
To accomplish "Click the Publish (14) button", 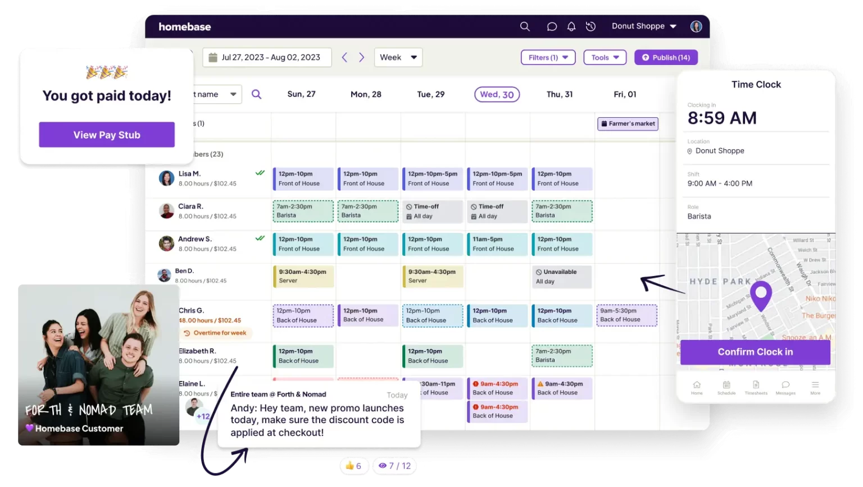I will [666, 57].
